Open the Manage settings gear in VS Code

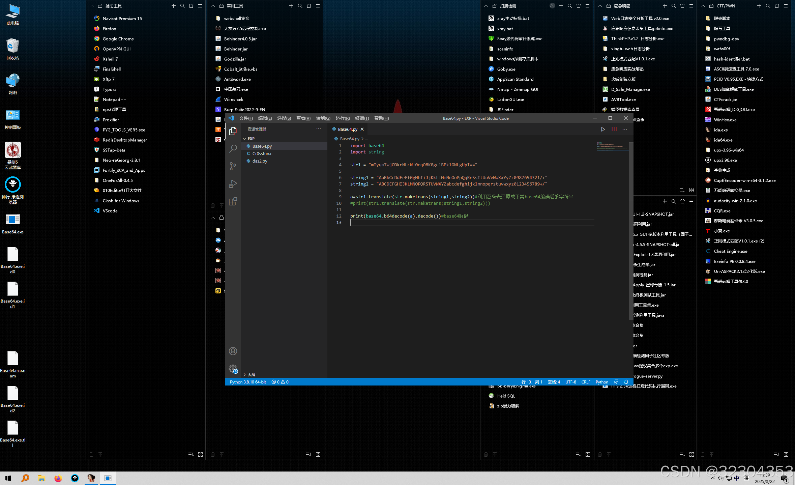(x=233, y=369)
